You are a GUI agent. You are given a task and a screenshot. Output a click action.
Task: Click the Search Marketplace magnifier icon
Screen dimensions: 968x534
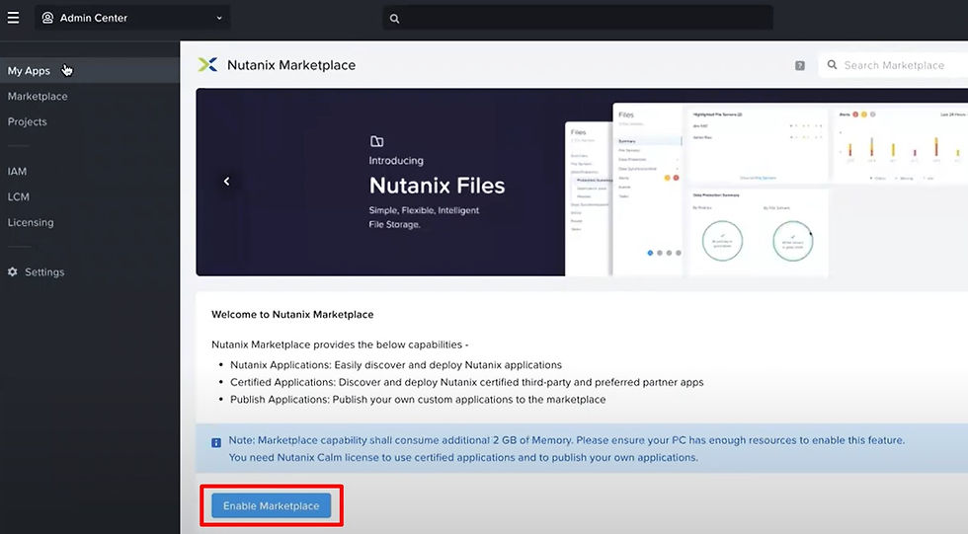832,64
